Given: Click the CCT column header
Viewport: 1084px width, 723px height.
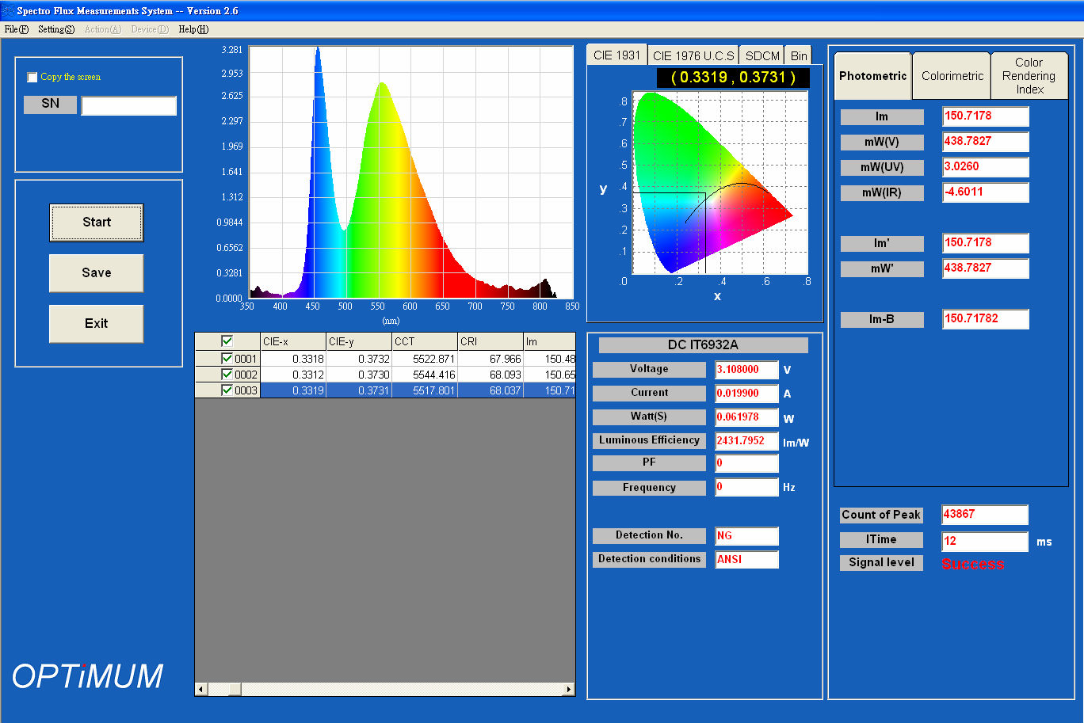Looking at the screenshot, I should click(x=424, y=342).
